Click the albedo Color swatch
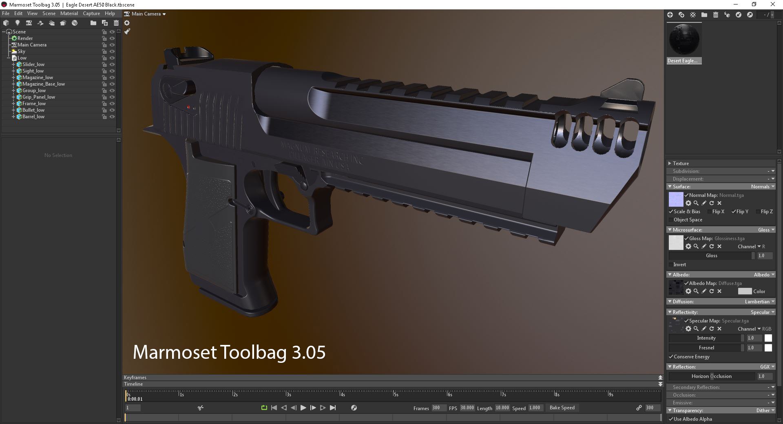Image resolution: width=783 pixels, height=424 pixels. tap(745, 291)
